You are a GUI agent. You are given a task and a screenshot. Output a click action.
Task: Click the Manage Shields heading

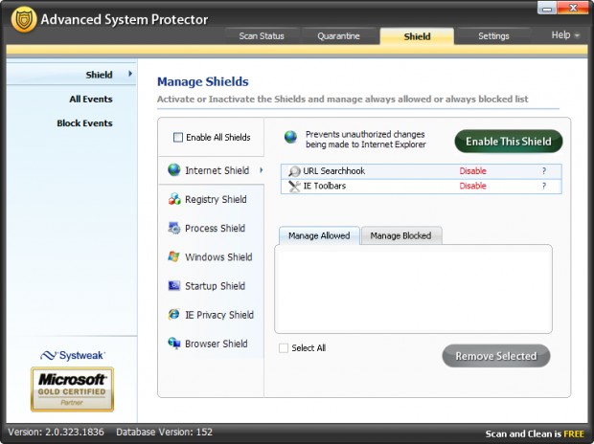point(203,81)
